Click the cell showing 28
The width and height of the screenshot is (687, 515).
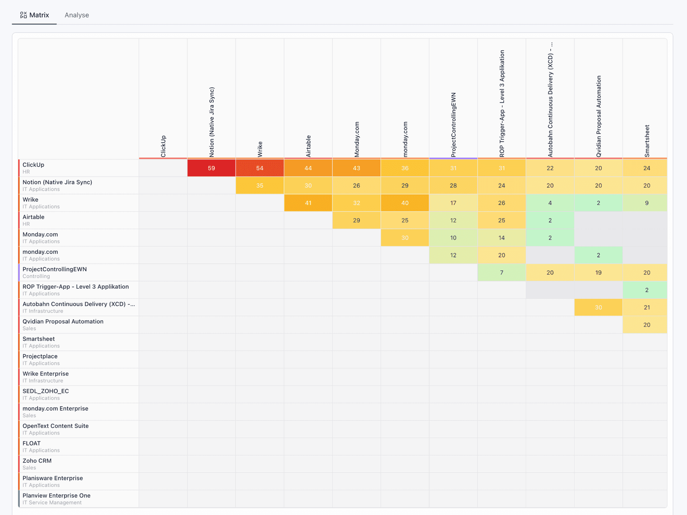(453, 186)
